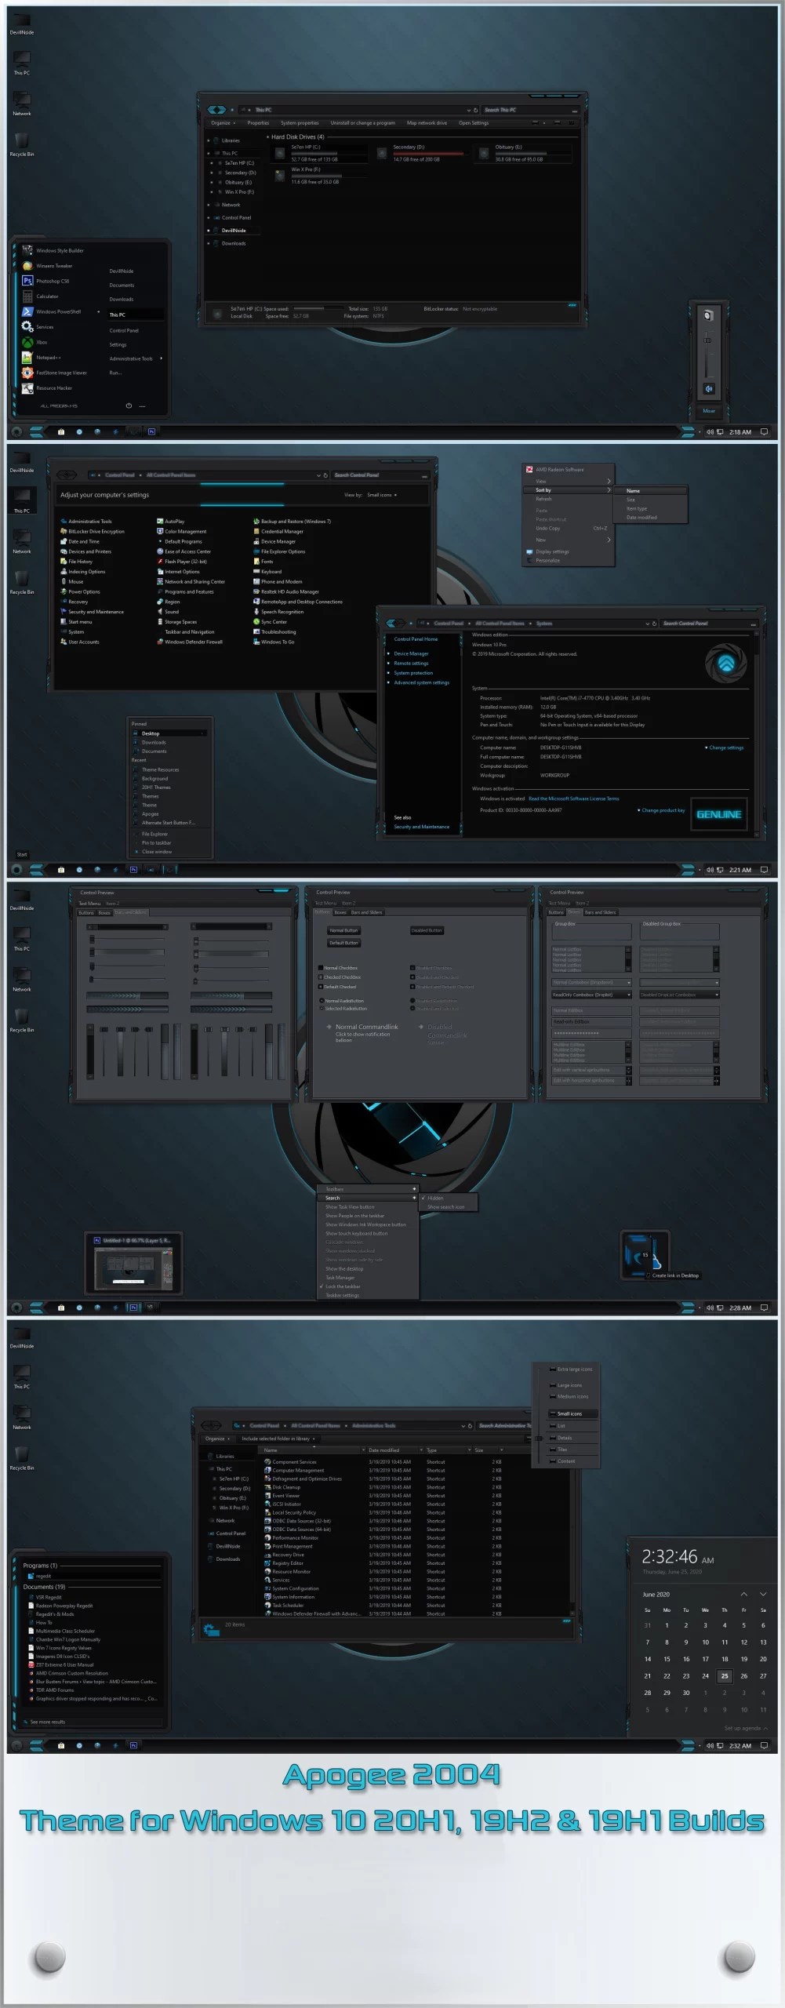Click Advanced system settings link
The width and height of the screenshot is (785, 2008).
pyautogui.click(x=422, y=682)
